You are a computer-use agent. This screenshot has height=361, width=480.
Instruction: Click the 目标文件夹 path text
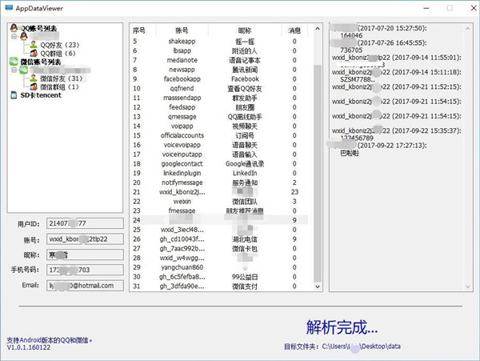(362, 347)
